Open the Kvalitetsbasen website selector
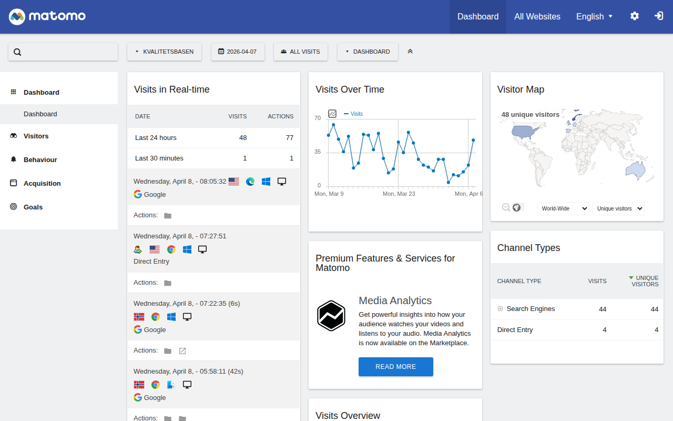The width and height of the screenshot is (673, 421). pos(164,52)
